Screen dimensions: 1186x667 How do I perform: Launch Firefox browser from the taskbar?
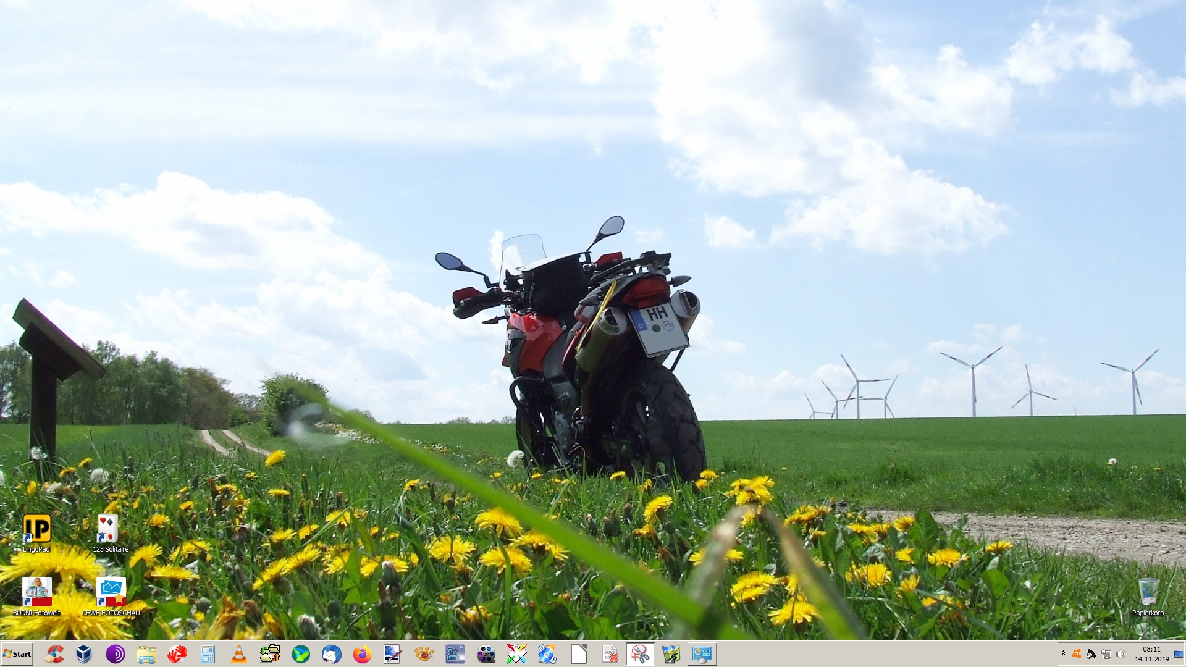point(362,654)
